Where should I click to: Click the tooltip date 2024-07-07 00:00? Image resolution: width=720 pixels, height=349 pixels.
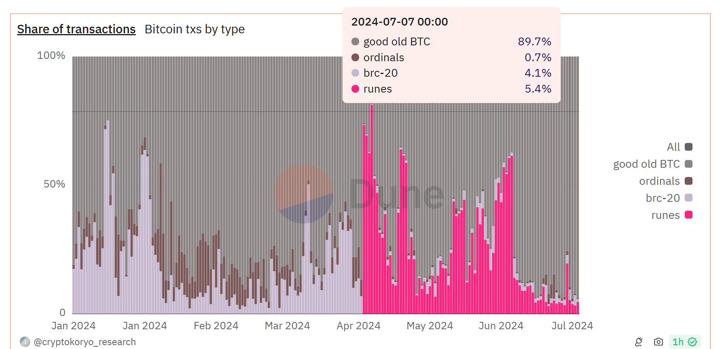pyautogui.click(x=400, y=22)
